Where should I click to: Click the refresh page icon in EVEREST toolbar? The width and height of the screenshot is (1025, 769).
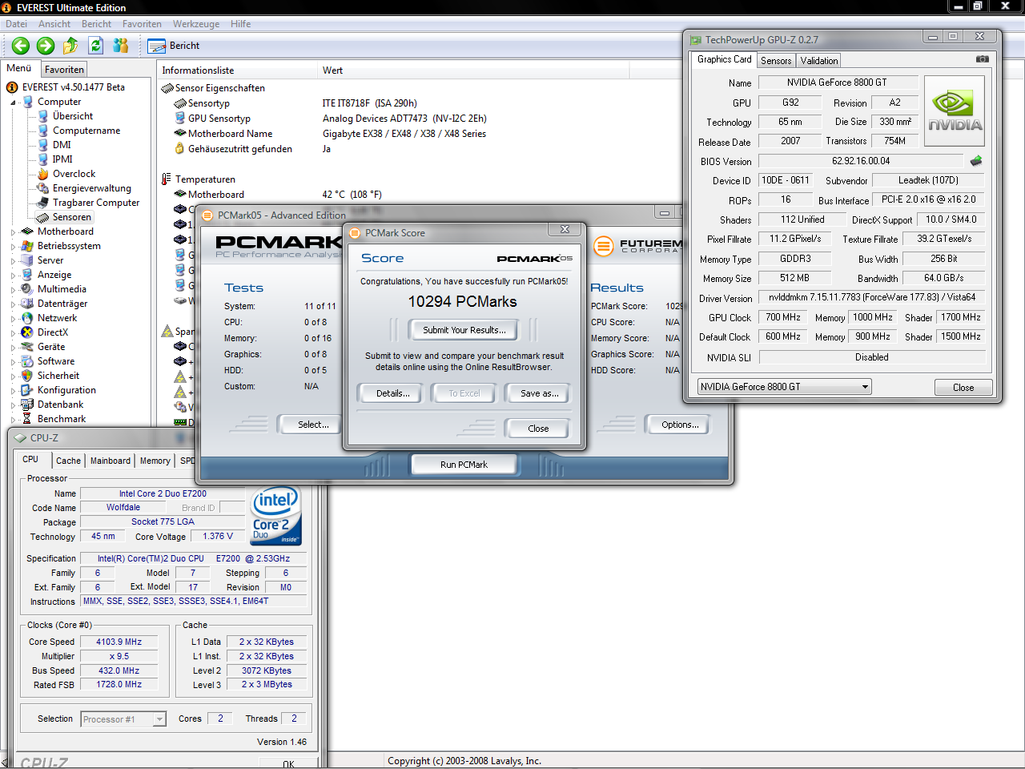(96, 46)
